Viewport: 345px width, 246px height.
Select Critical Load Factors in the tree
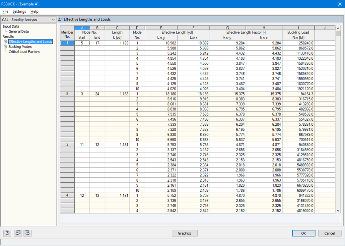tap(24, 52)
